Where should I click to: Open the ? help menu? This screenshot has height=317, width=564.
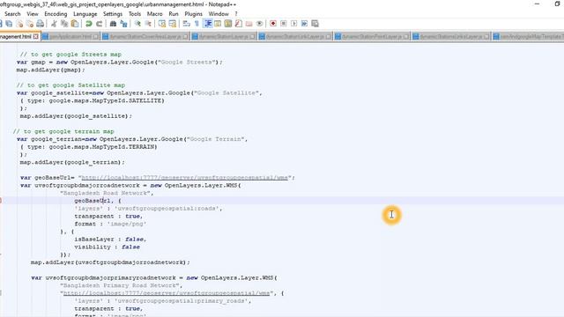(236, 14)
